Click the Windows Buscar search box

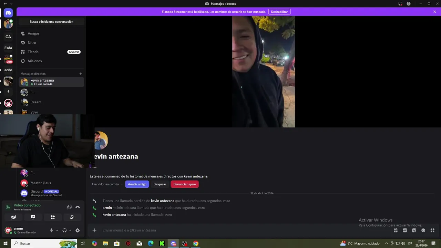[44, 244]
